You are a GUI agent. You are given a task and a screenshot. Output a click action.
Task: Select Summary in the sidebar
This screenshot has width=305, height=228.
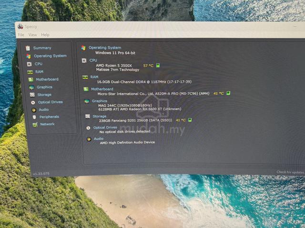point(42,48)
